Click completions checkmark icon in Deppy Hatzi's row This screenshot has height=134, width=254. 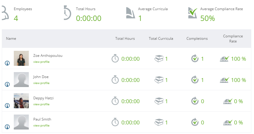click(195, 101)
